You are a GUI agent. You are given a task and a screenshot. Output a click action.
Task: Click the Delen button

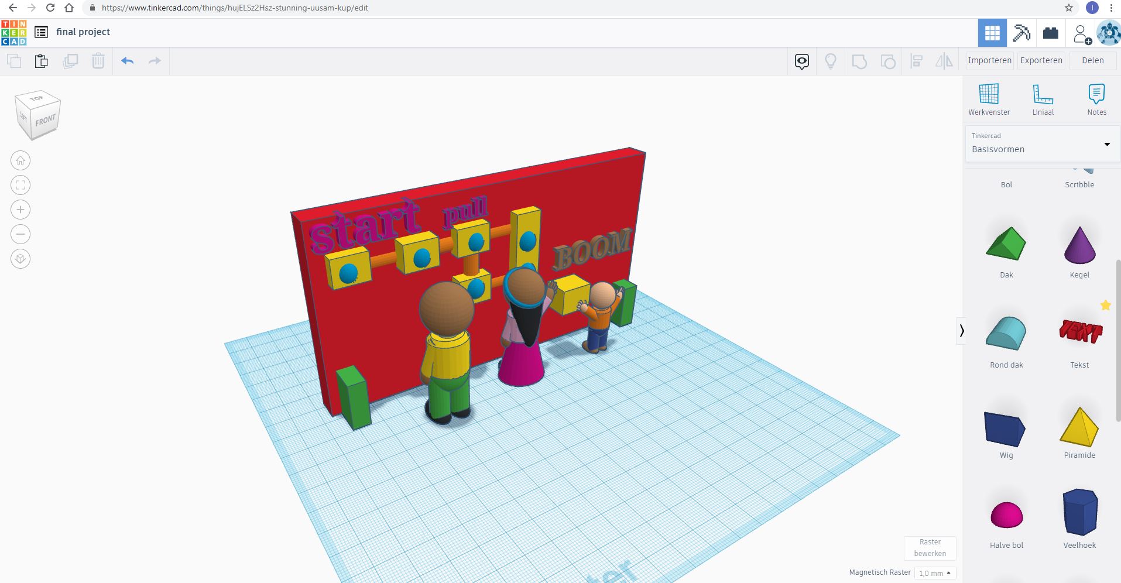1092,60
